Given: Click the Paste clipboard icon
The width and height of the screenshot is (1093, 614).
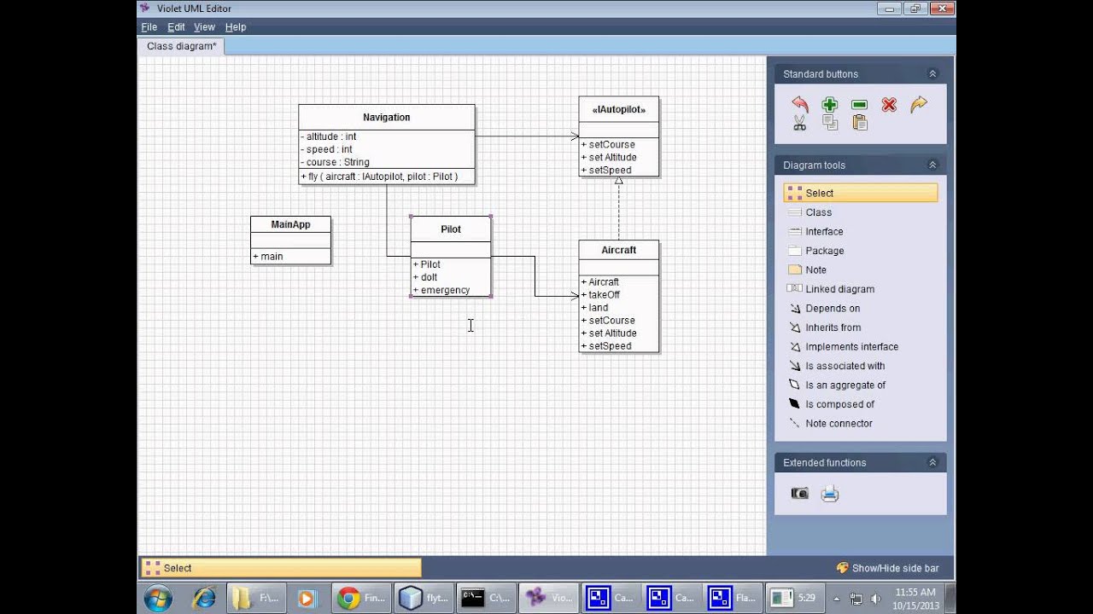Looking at the screenshot, I should pos(860,123).
